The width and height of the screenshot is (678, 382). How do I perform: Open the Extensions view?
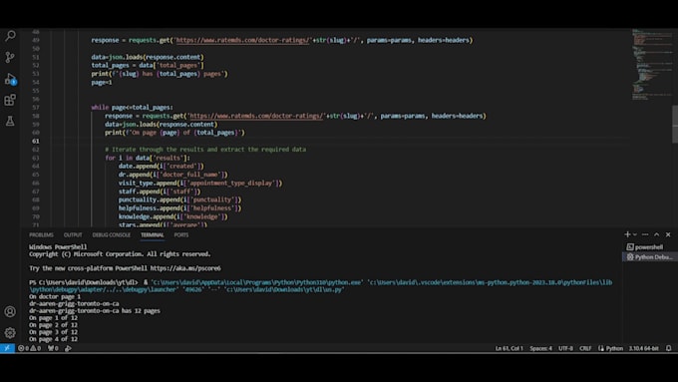[x=10, y=100]
